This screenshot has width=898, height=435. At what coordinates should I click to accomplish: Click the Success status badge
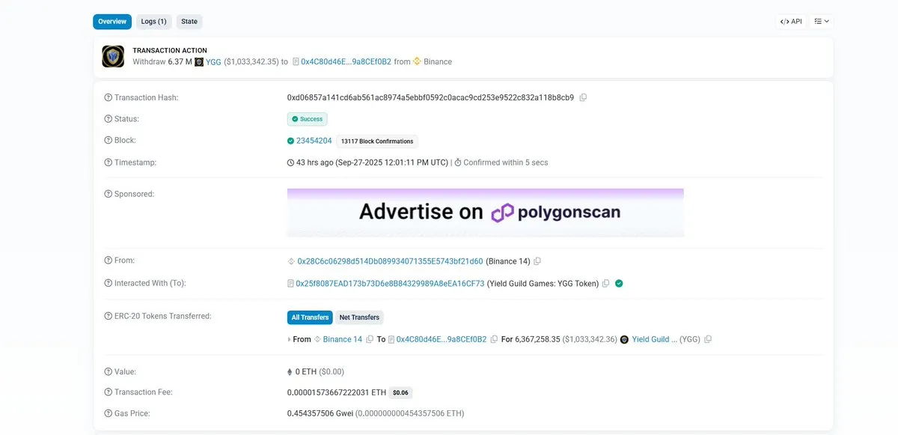click(x=308, y=119)
